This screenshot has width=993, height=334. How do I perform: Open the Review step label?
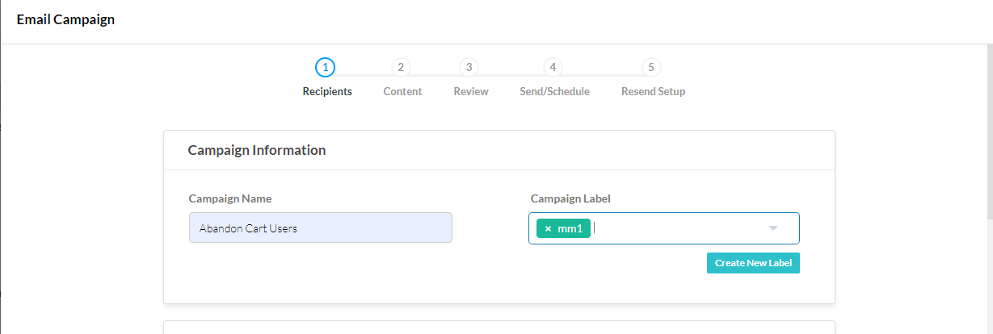[471, 92]
